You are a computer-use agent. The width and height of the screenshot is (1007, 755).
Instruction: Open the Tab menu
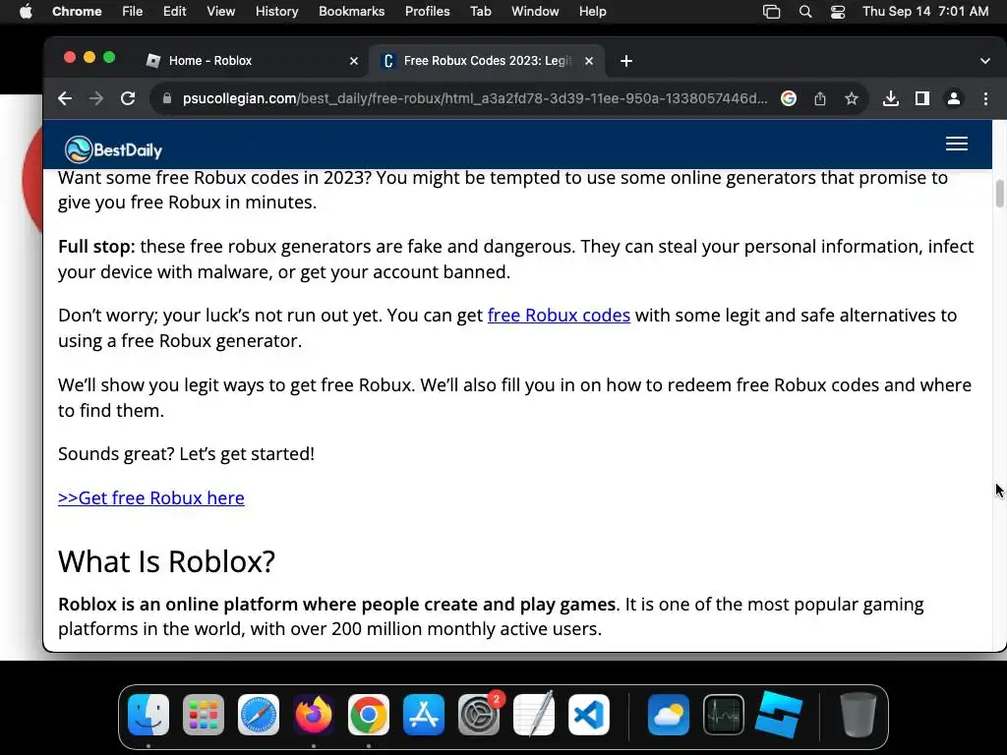(480, 12)
